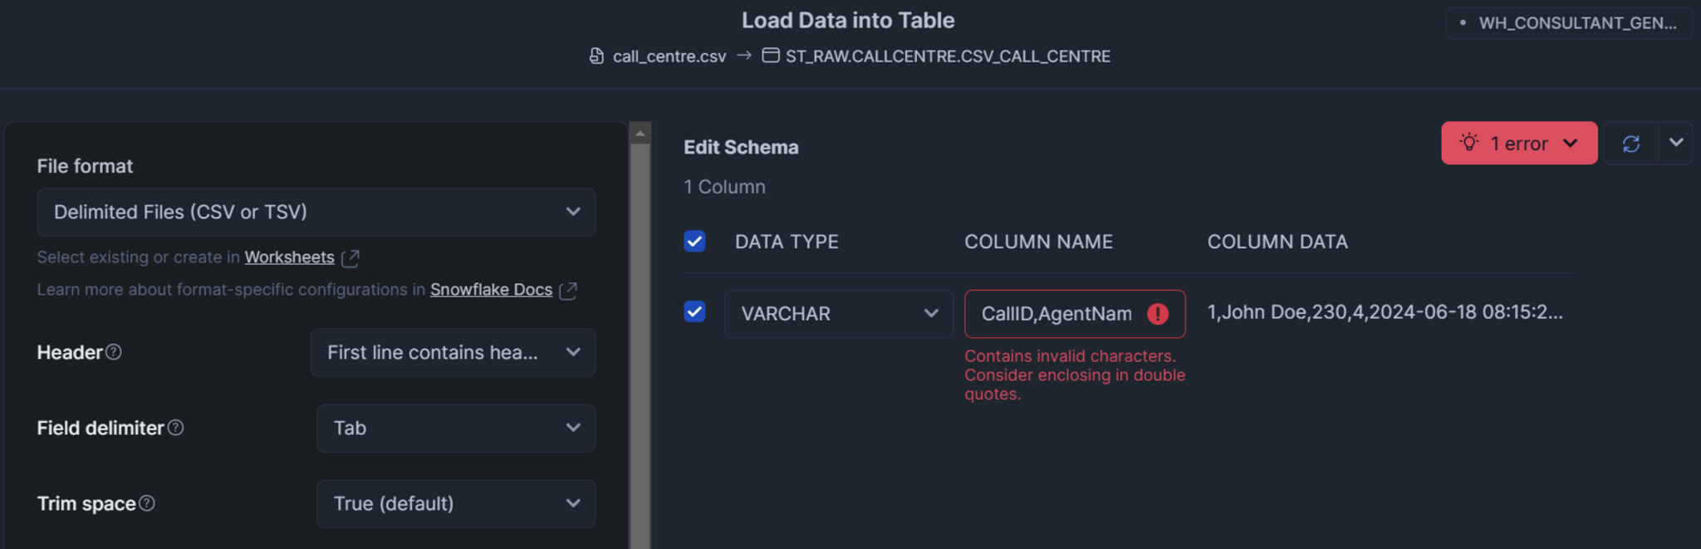The height and width of the screenshot is (549, 1701).
Task: Click the left panel scrollbar up arrow
Action: 640,133
